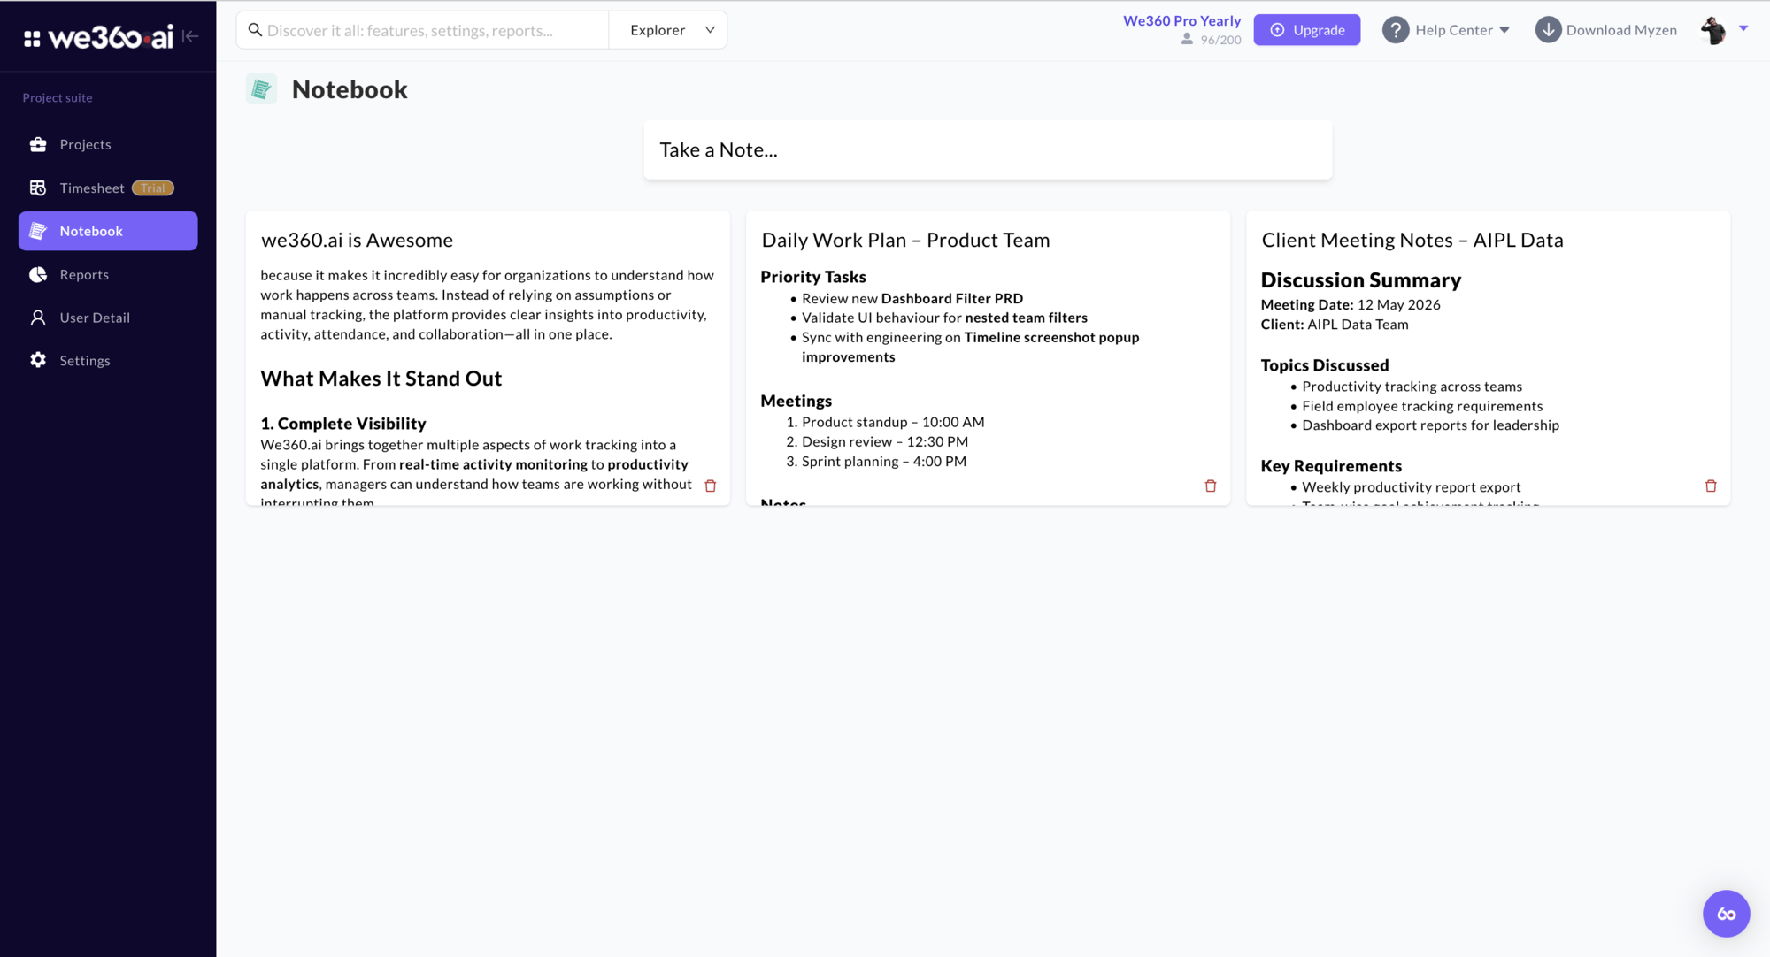
Task: Click 'Weekly productivity report export' bullet
Action: point(1412,487)
